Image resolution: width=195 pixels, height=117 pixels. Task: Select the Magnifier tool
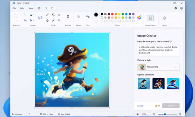[x=59, y=20]
